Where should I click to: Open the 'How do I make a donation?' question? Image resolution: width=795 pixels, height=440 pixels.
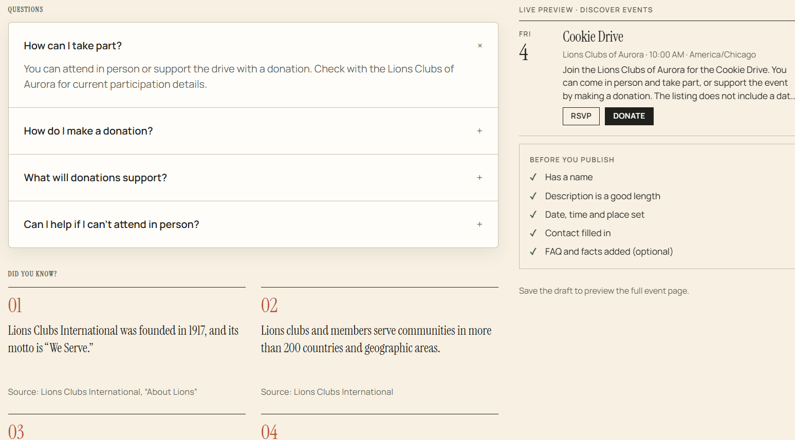click(253, 131)
